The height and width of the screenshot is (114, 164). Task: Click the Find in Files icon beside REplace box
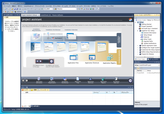pos(55,9)
